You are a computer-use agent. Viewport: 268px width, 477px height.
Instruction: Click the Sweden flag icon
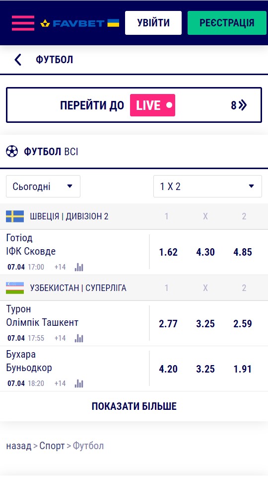coord(15,216)
